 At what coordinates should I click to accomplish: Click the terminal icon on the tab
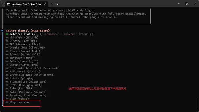pos(8,4)
